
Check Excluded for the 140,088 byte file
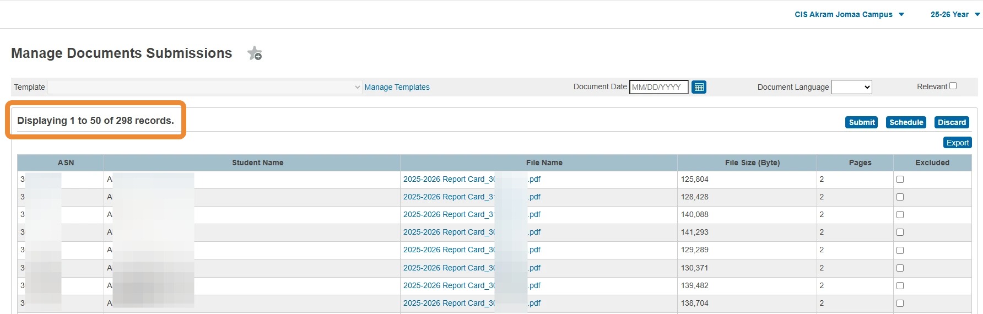pyautogui.click(x=900, y=215)
